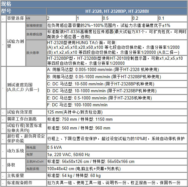Click the 0.5 kVA value
Viewport: 188px width, 187px height.
pos(54,147)
